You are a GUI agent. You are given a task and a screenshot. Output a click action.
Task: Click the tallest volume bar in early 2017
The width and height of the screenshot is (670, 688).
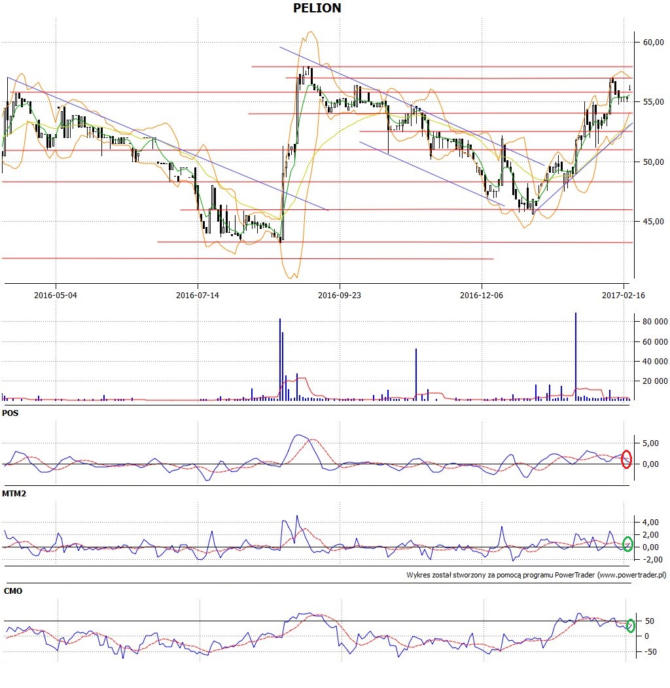576,356
